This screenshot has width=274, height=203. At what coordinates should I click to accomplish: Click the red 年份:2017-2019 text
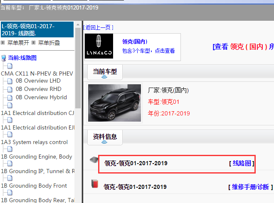[169, 113]
